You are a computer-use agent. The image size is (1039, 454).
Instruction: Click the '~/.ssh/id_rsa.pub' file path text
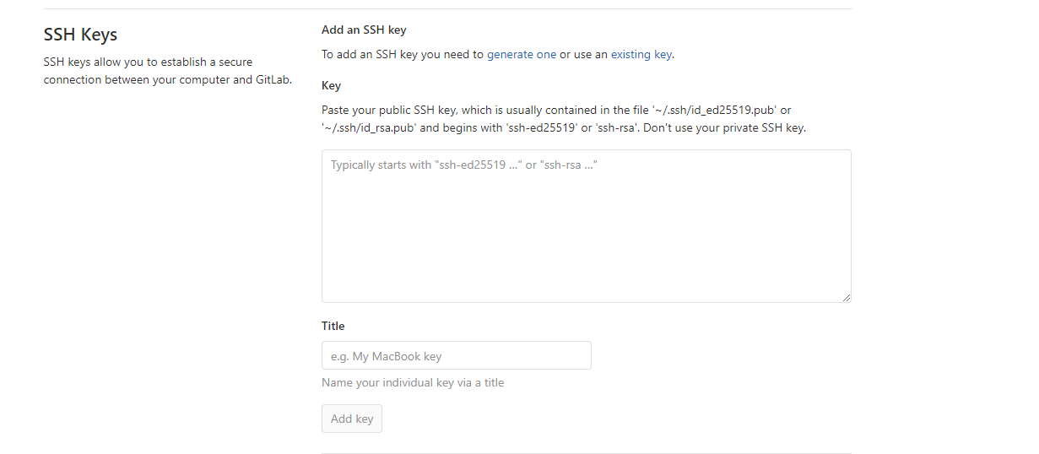tap(370, 128)
